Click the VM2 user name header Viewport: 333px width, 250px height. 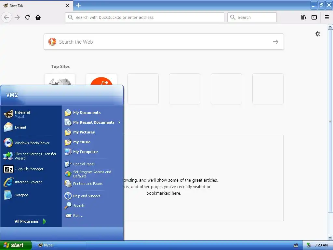[12, 95]
